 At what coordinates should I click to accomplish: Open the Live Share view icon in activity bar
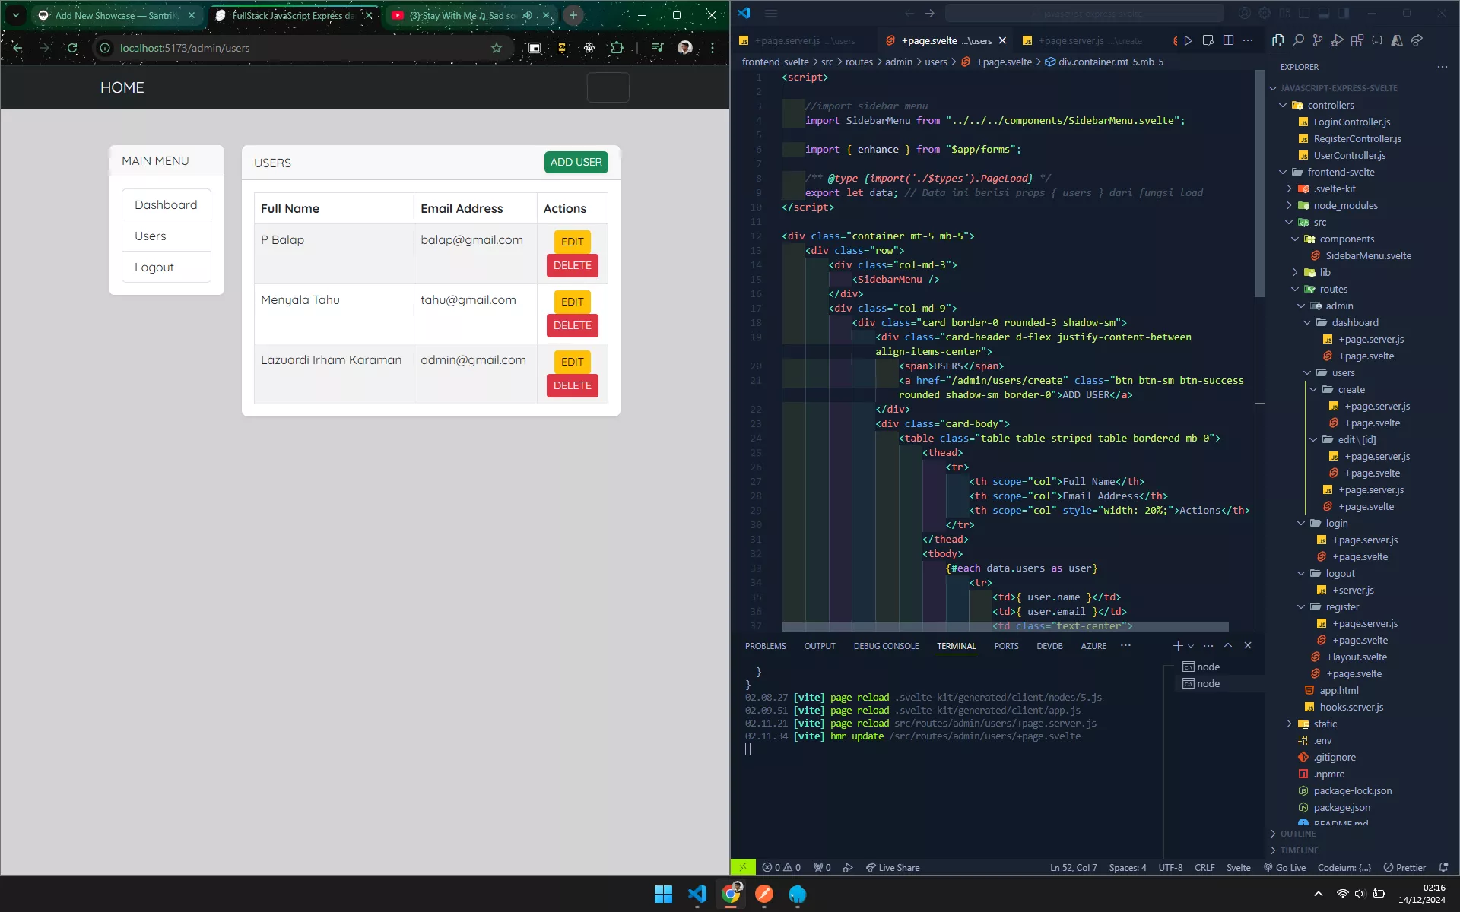(1417, 40)
